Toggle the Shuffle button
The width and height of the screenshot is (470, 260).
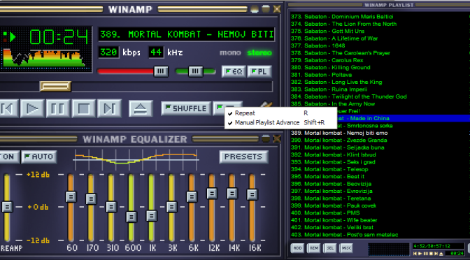pyautogui.click(x=186, y=108)
